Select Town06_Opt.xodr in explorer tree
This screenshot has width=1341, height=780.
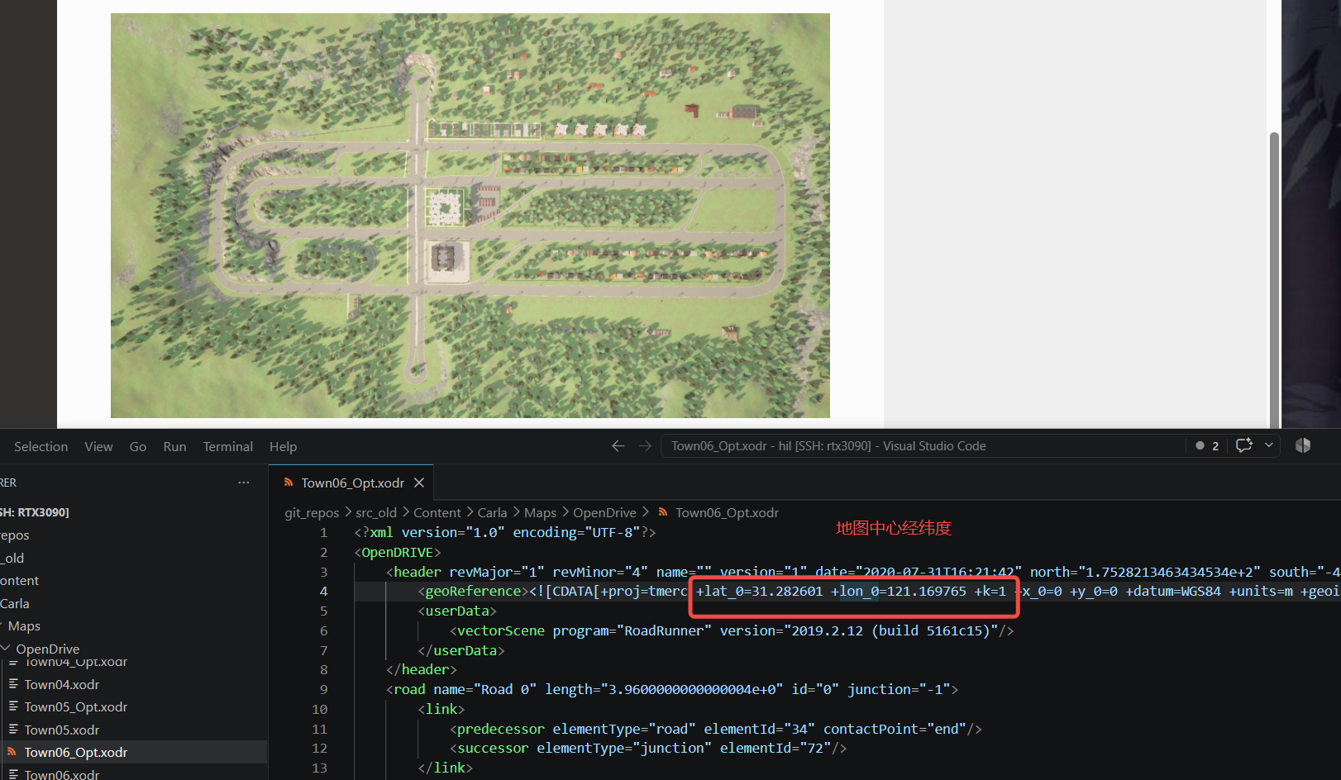pos(76,752)
